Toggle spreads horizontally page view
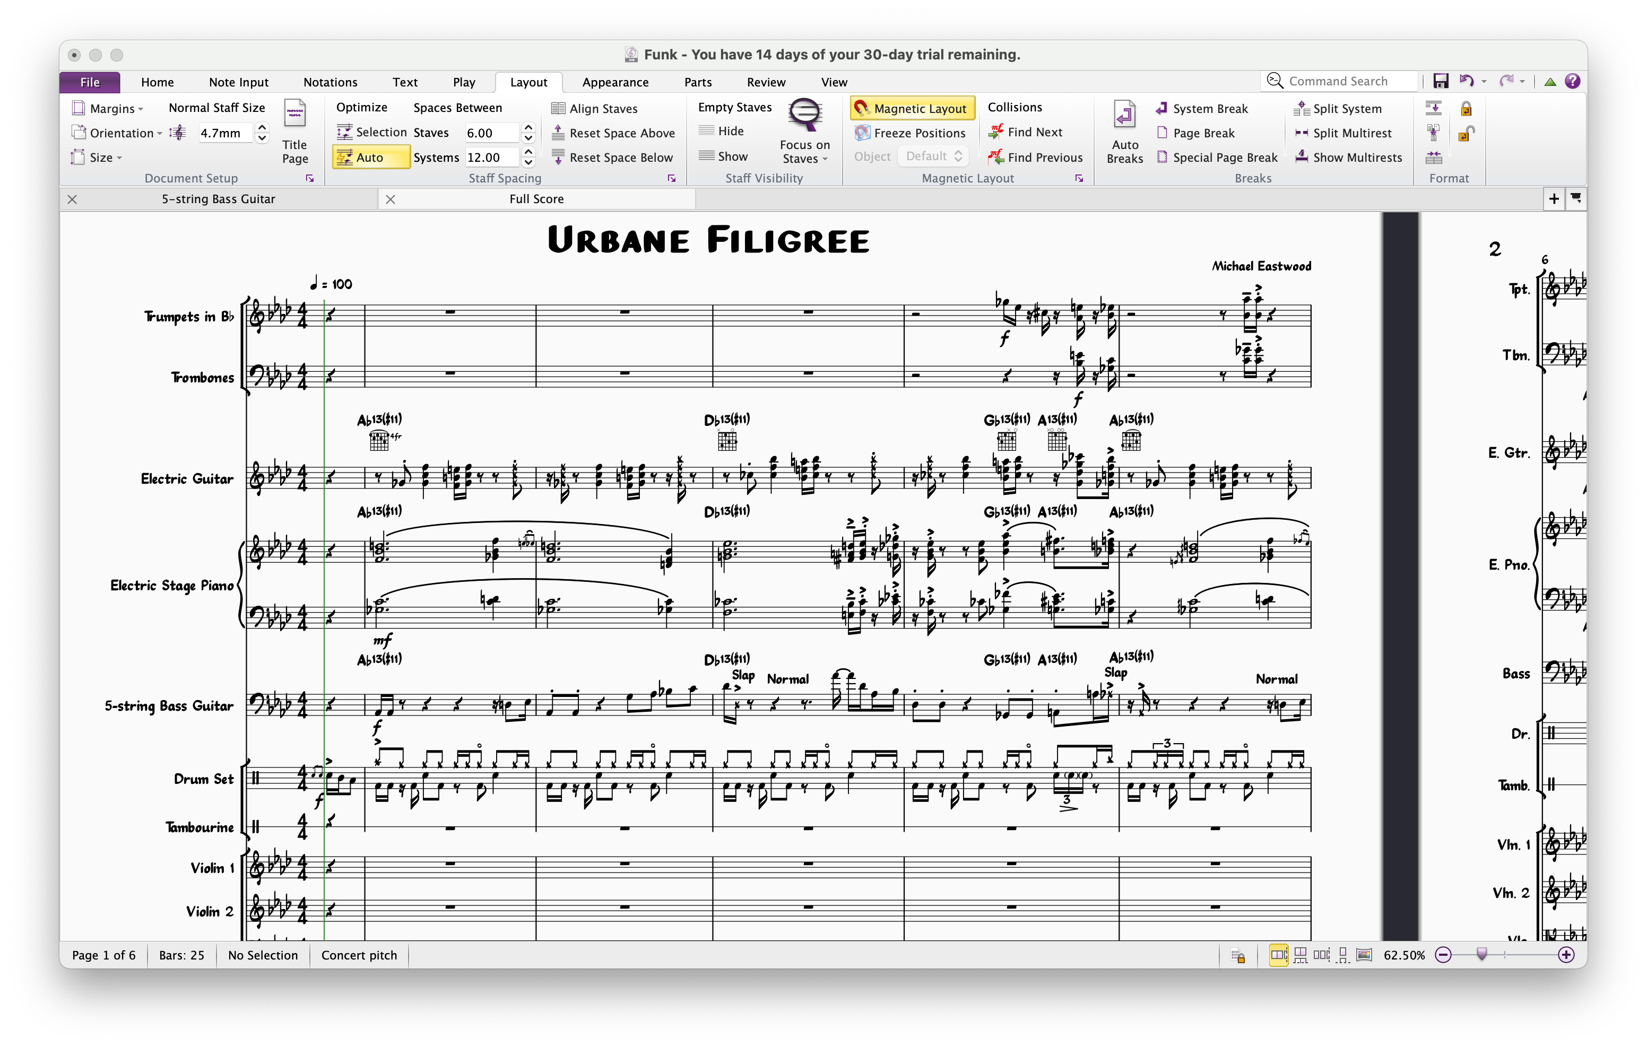The height and width of the screenshot is (1047, 1647). [x=1278, y=955]
